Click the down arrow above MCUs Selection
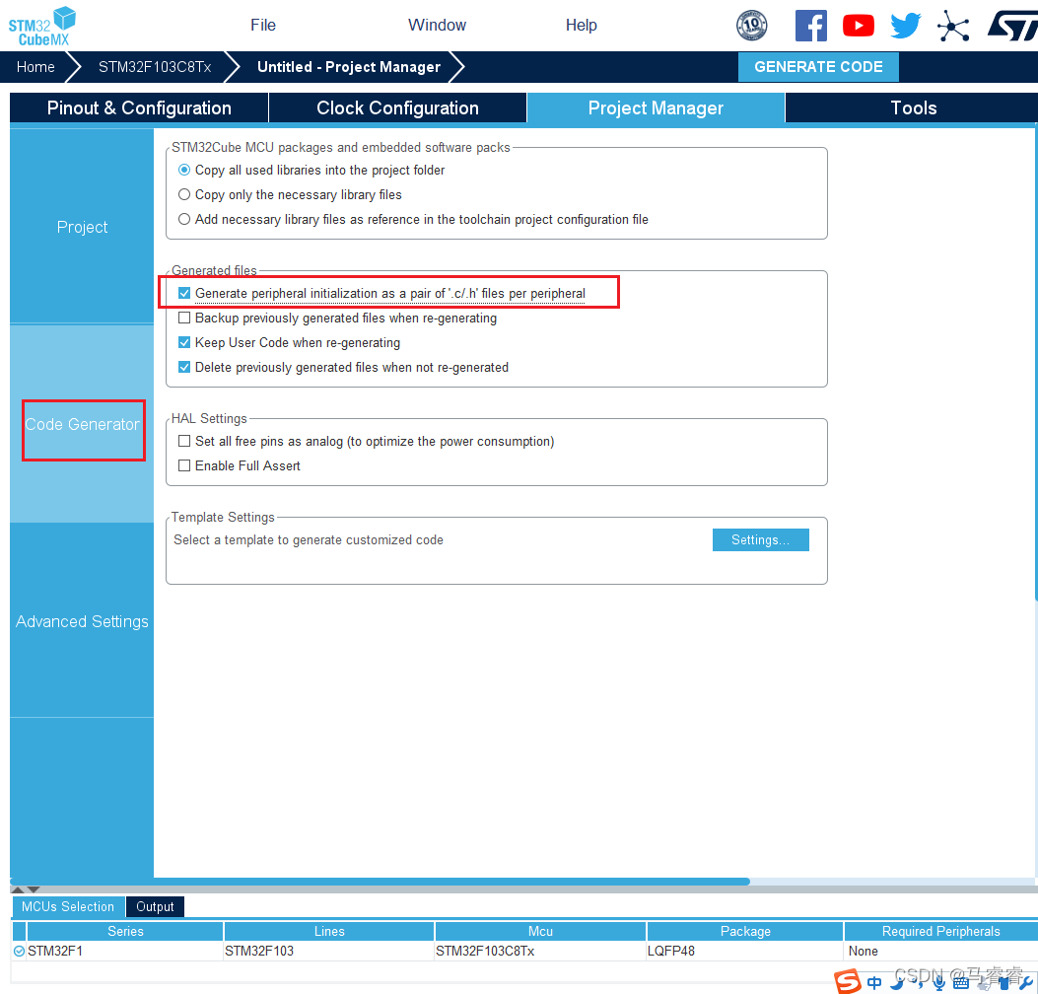 34,889
